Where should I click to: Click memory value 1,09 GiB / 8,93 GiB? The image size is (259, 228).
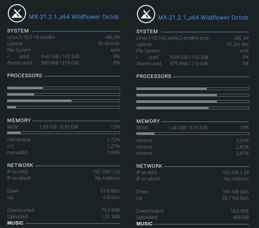pos(59,127)
